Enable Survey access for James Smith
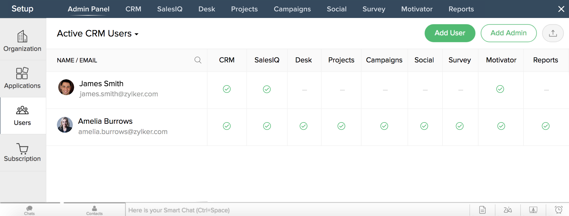The width and height of the screenshot is (569, 216). [x=461, y=90]
